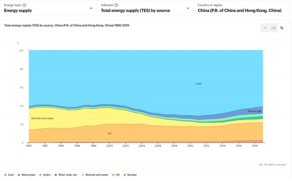The height and width of the screenshot is (181, 292).
Task: Click the 20 y-axis label
Action: pos(22,124)
